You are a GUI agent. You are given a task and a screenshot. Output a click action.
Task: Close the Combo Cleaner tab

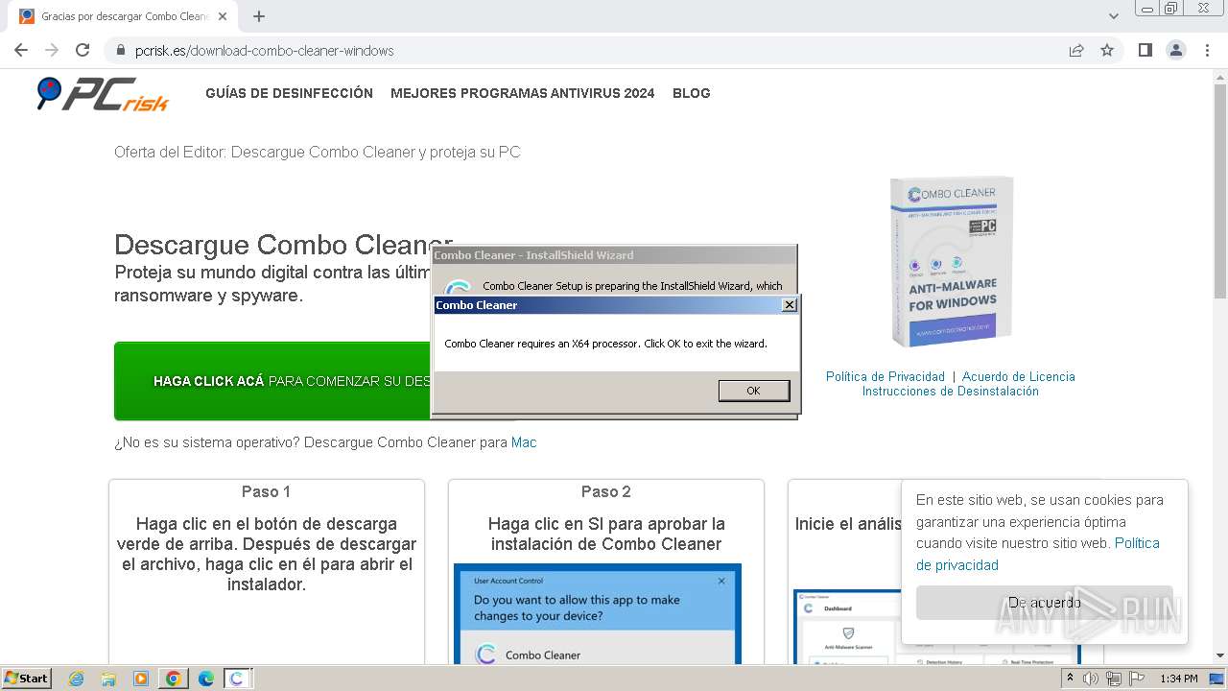[x=223, y=16]
